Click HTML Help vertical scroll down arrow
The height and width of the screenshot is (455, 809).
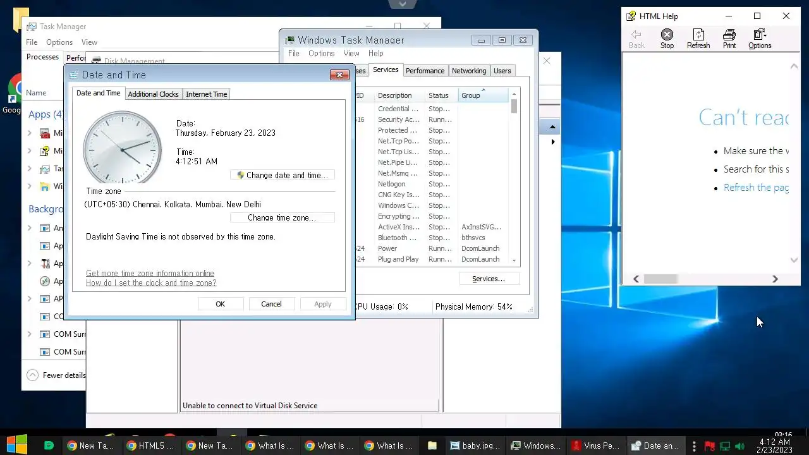(794, 260)
